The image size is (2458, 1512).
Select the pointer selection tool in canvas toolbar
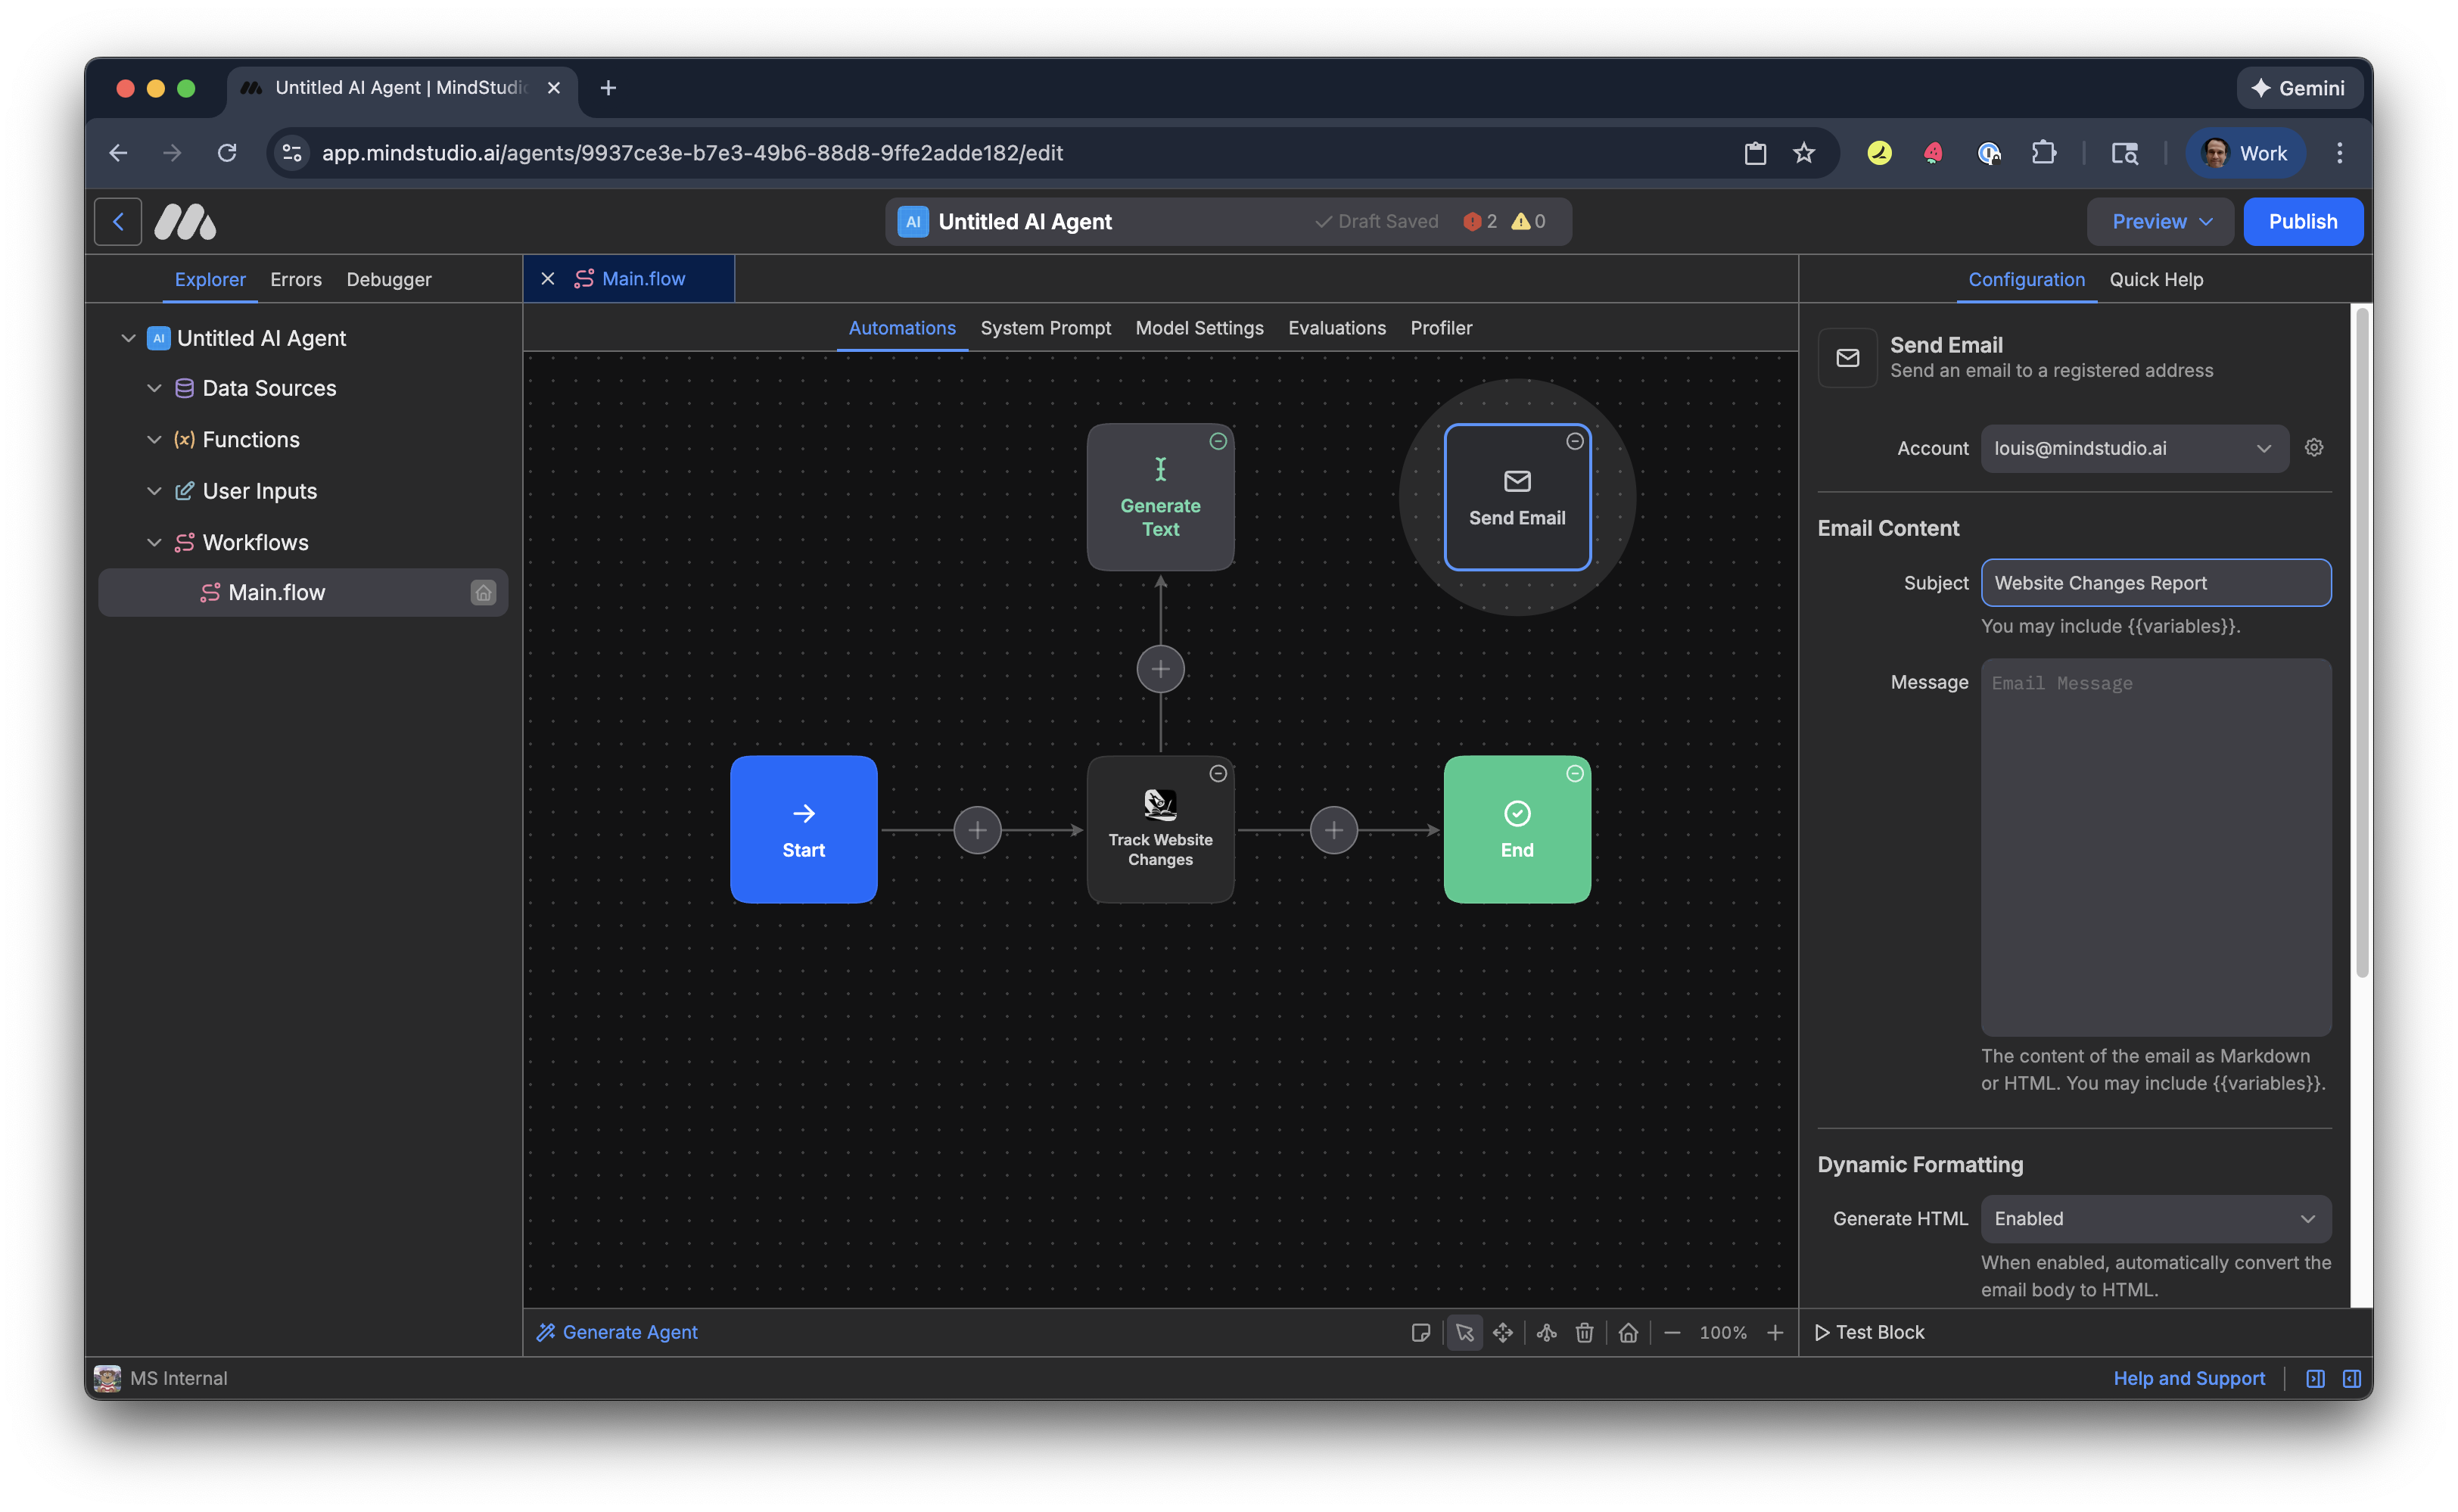[x=1464, y=1332]
